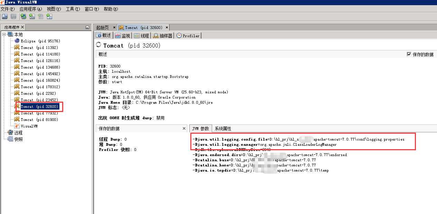The width and height of the screenshot is (437, 214).
Task: Click the 线程 Dump: 0 entry
Action: pos(113,139)
